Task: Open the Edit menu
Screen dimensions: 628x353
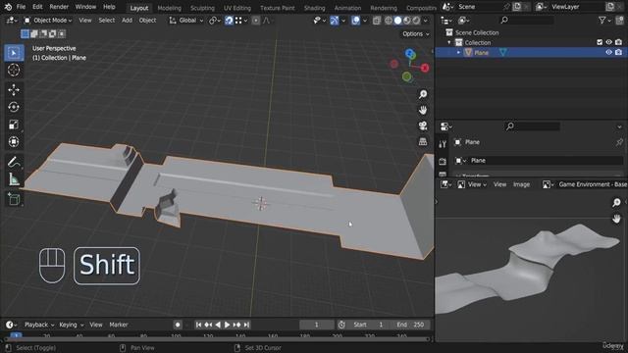Action: [37, 7]
